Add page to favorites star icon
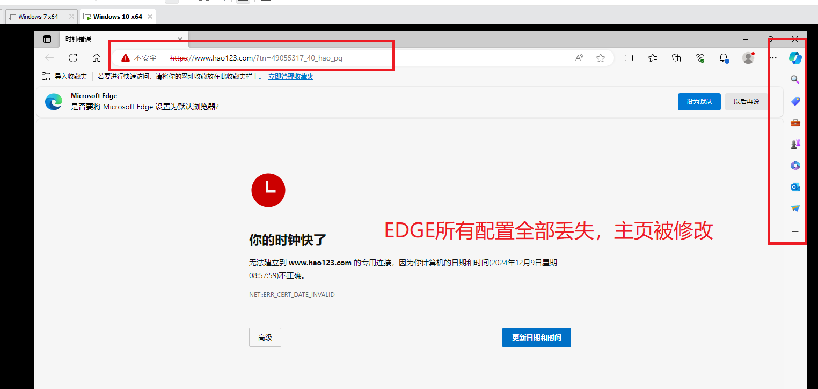Screen dimensions: 818x389 (601, 58)
